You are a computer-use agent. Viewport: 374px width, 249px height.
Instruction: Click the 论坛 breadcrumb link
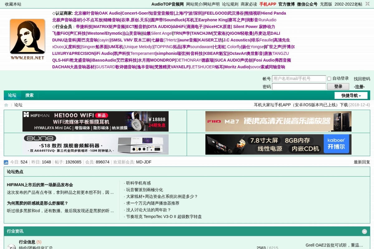point(18,105)
